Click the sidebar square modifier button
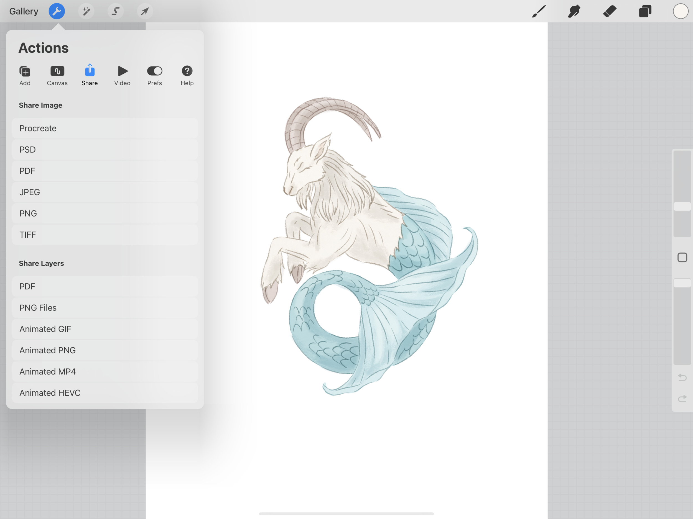 tap(682, 257)
